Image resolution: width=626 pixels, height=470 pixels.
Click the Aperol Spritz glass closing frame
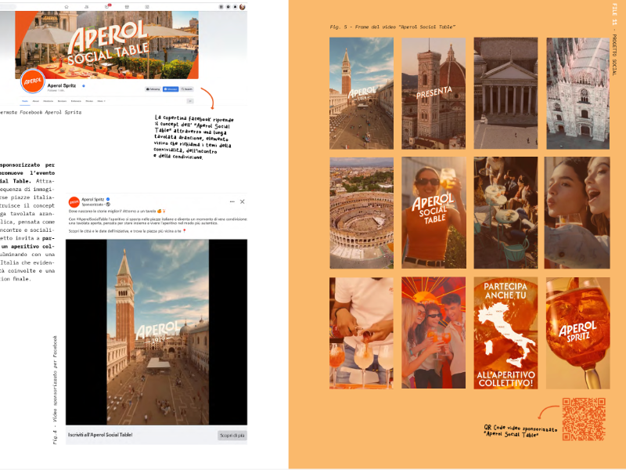click(x=578, y=333)
